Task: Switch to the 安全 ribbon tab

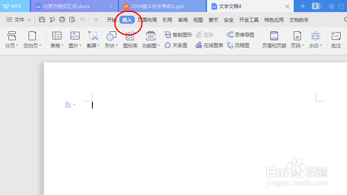Action: [x=229, y=20]
